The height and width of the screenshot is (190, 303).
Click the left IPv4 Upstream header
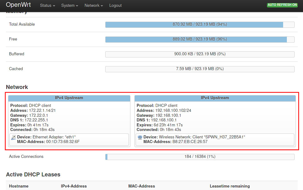tap(69, 98)
